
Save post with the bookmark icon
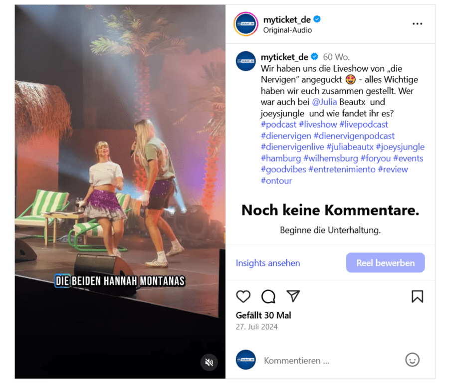tap(417, 296)
